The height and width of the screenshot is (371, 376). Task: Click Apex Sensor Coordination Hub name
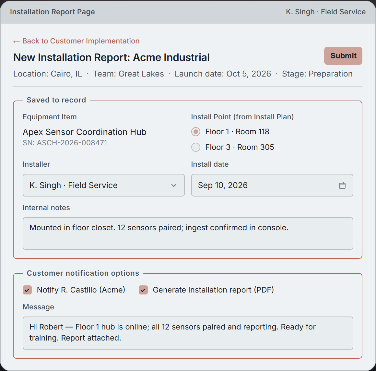pos(84,132)
